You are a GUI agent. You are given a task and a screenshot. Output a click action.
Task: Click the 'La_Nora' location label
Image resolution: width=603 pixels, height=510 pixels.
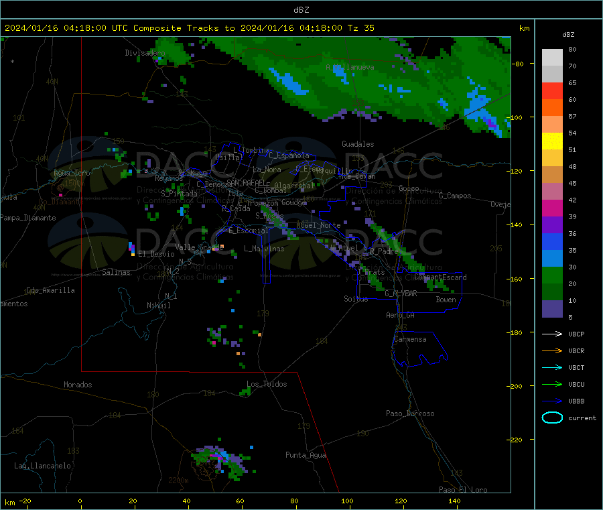(267, 170)
